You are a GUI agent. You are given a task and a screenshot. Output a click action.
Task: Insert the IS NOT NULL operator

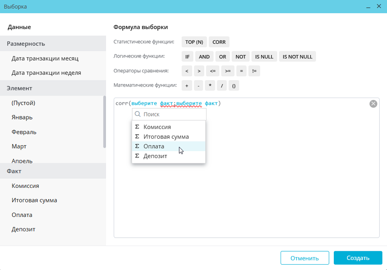(x=297, y=57)
